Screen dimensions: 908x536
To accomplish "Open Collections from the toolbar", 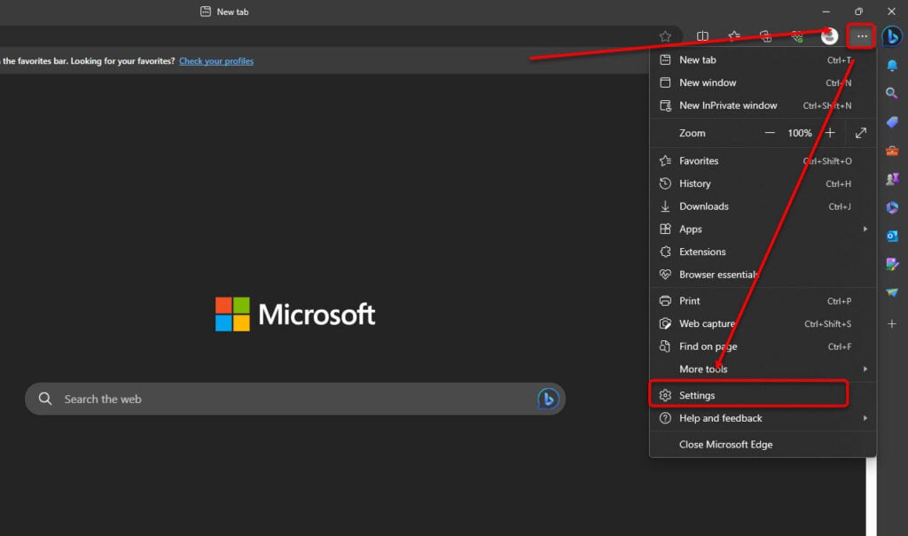I will click(x=765, y=36).
